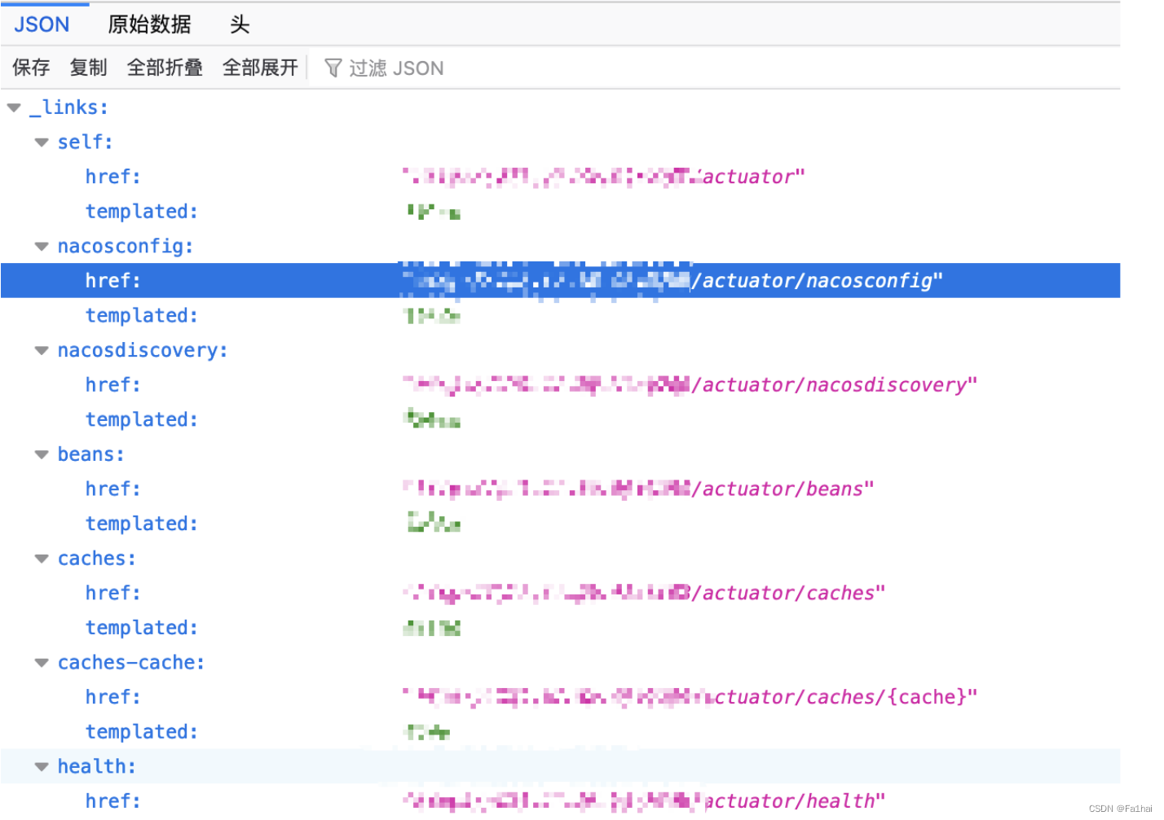Collapse the caches node
The height and width of the screenshot is (820, 1164).
coord(42,559)
